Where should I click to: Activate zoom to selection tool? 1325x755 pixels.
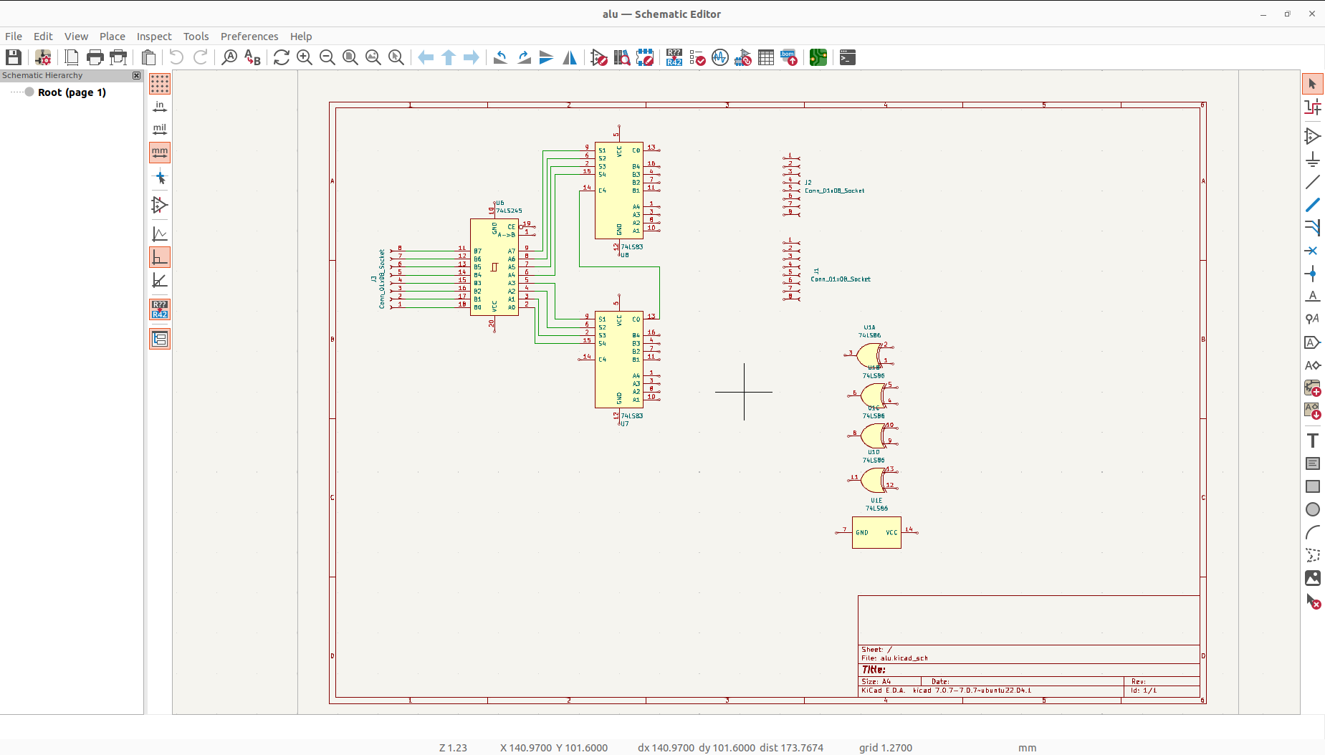coord(396,57)
